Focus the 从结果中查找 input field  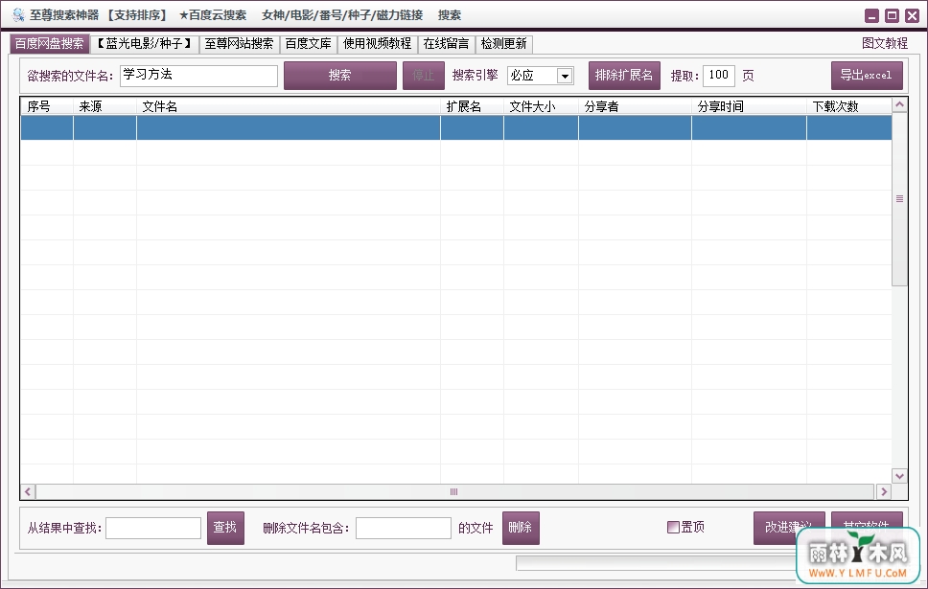point(153,528)
